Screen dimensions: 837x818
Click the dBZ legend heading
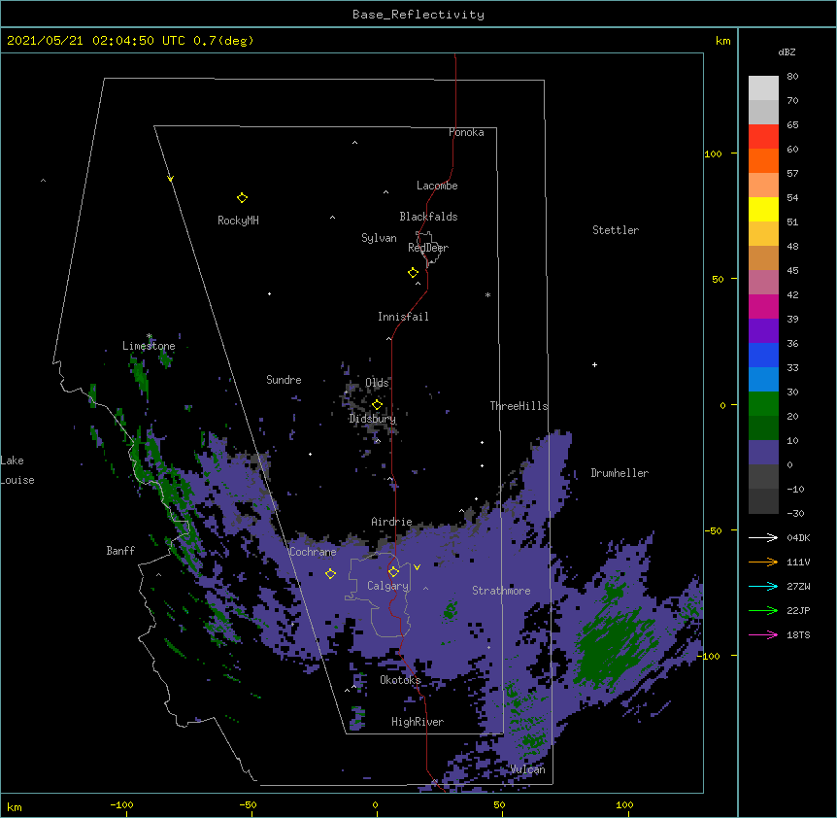787,51
